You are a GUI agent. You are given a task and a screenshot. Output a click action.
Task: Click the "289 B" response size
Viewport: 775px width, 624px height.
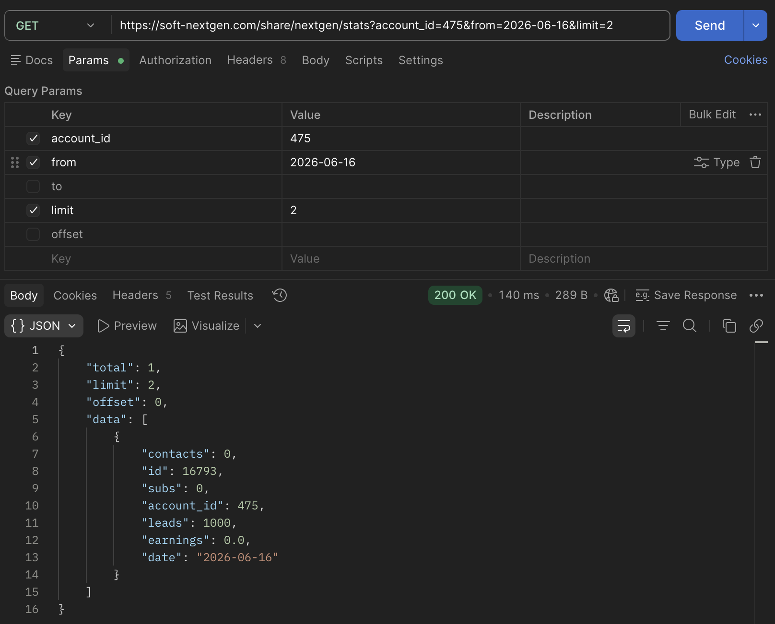[x=571, y=295]
